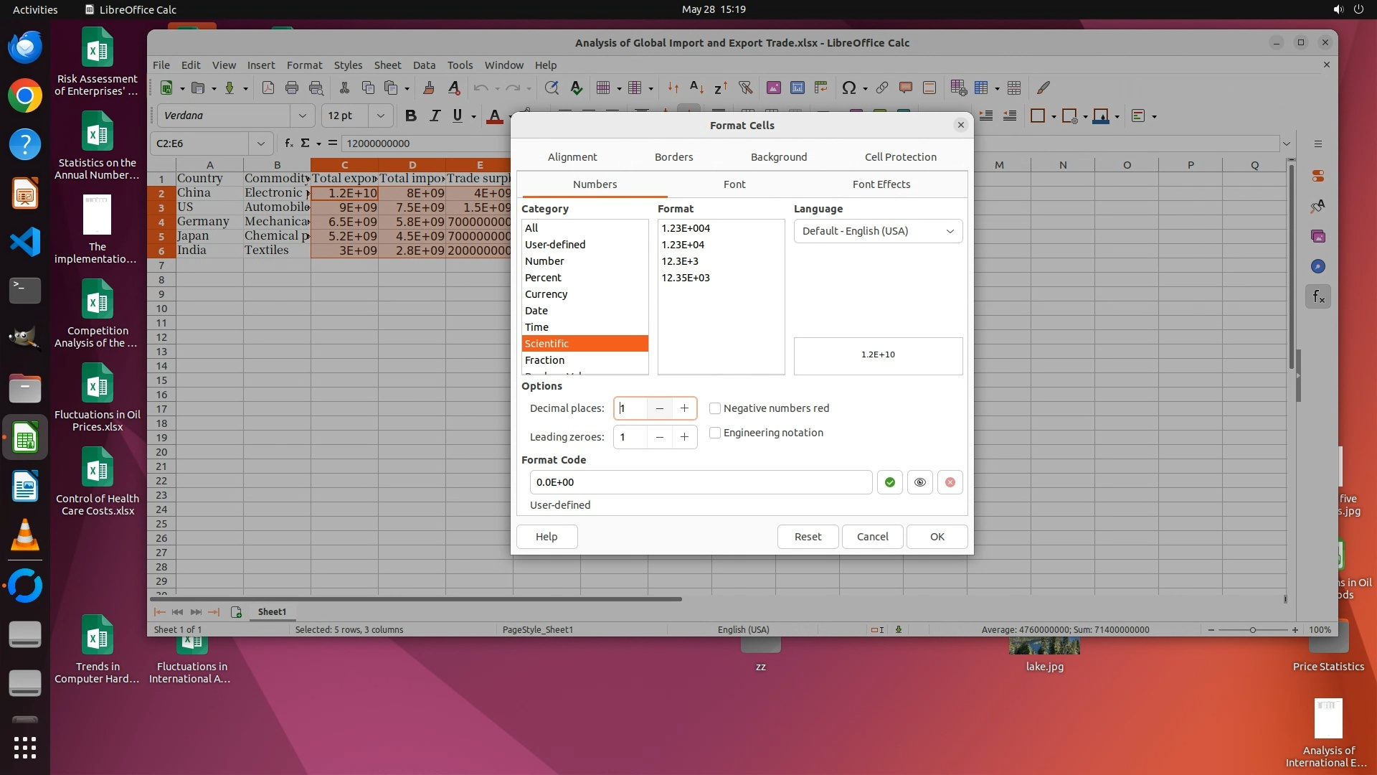Expand the Name Box dropdown
This screenshot has width=1377, height=775.
coord(260,143)
